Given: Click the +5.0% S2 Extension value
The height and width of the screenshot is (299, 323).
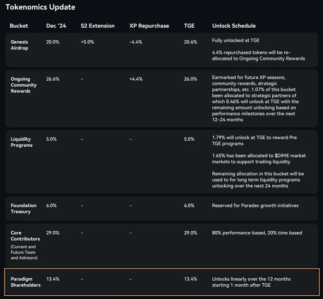Looking at the screenshot, I should coord(87,42).
